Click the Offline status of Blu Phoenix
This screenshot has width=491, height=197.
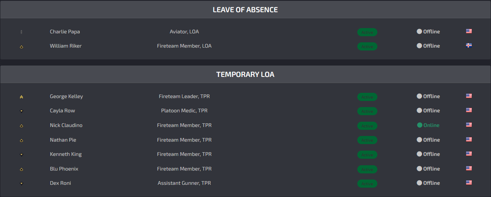[428, 169]
